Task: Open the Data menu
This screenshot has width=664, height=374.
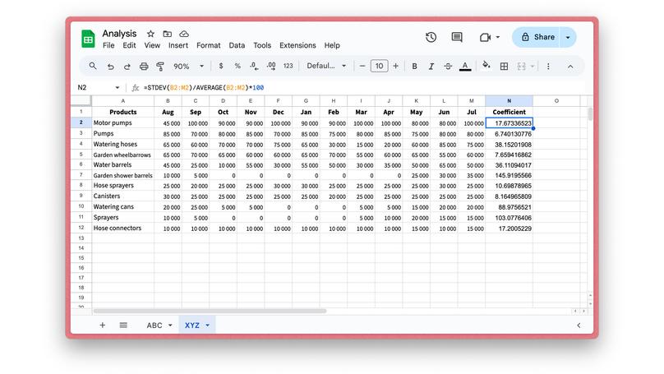Action: pos(237,45)
